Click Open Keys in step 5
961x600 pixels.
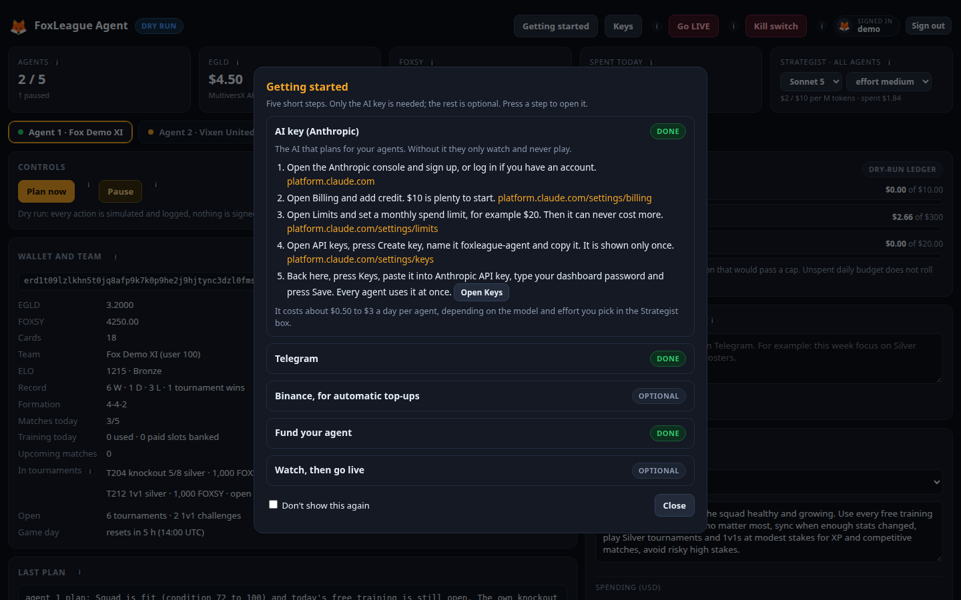481,292
